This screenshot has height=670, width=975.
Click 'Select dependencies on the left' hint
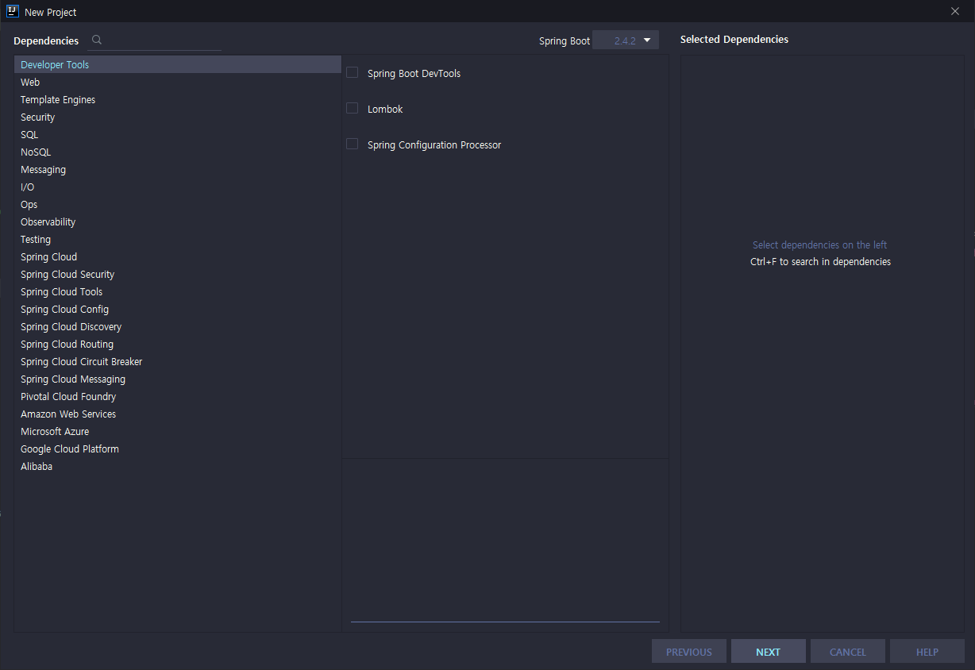(x=820, y=245)
